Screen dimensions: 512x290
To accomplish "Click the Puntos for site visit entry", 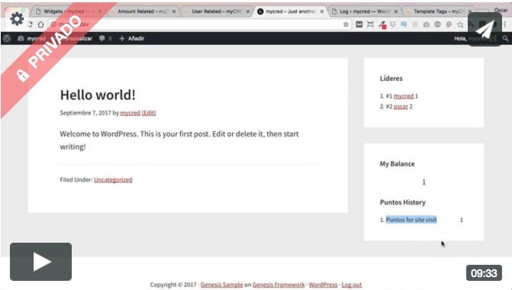I will click(411, 220).
